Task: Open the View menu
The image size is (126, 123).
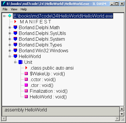Action: click(14, 9)
